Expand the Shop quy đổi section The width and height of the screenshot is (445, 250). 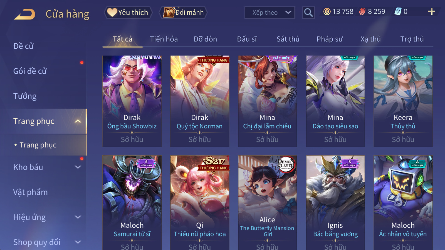78,242
